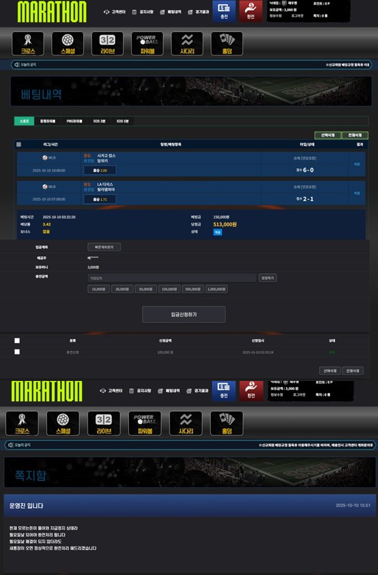Click the 2025-10-10 15:51 message timestamp

[x=353, y=505]
